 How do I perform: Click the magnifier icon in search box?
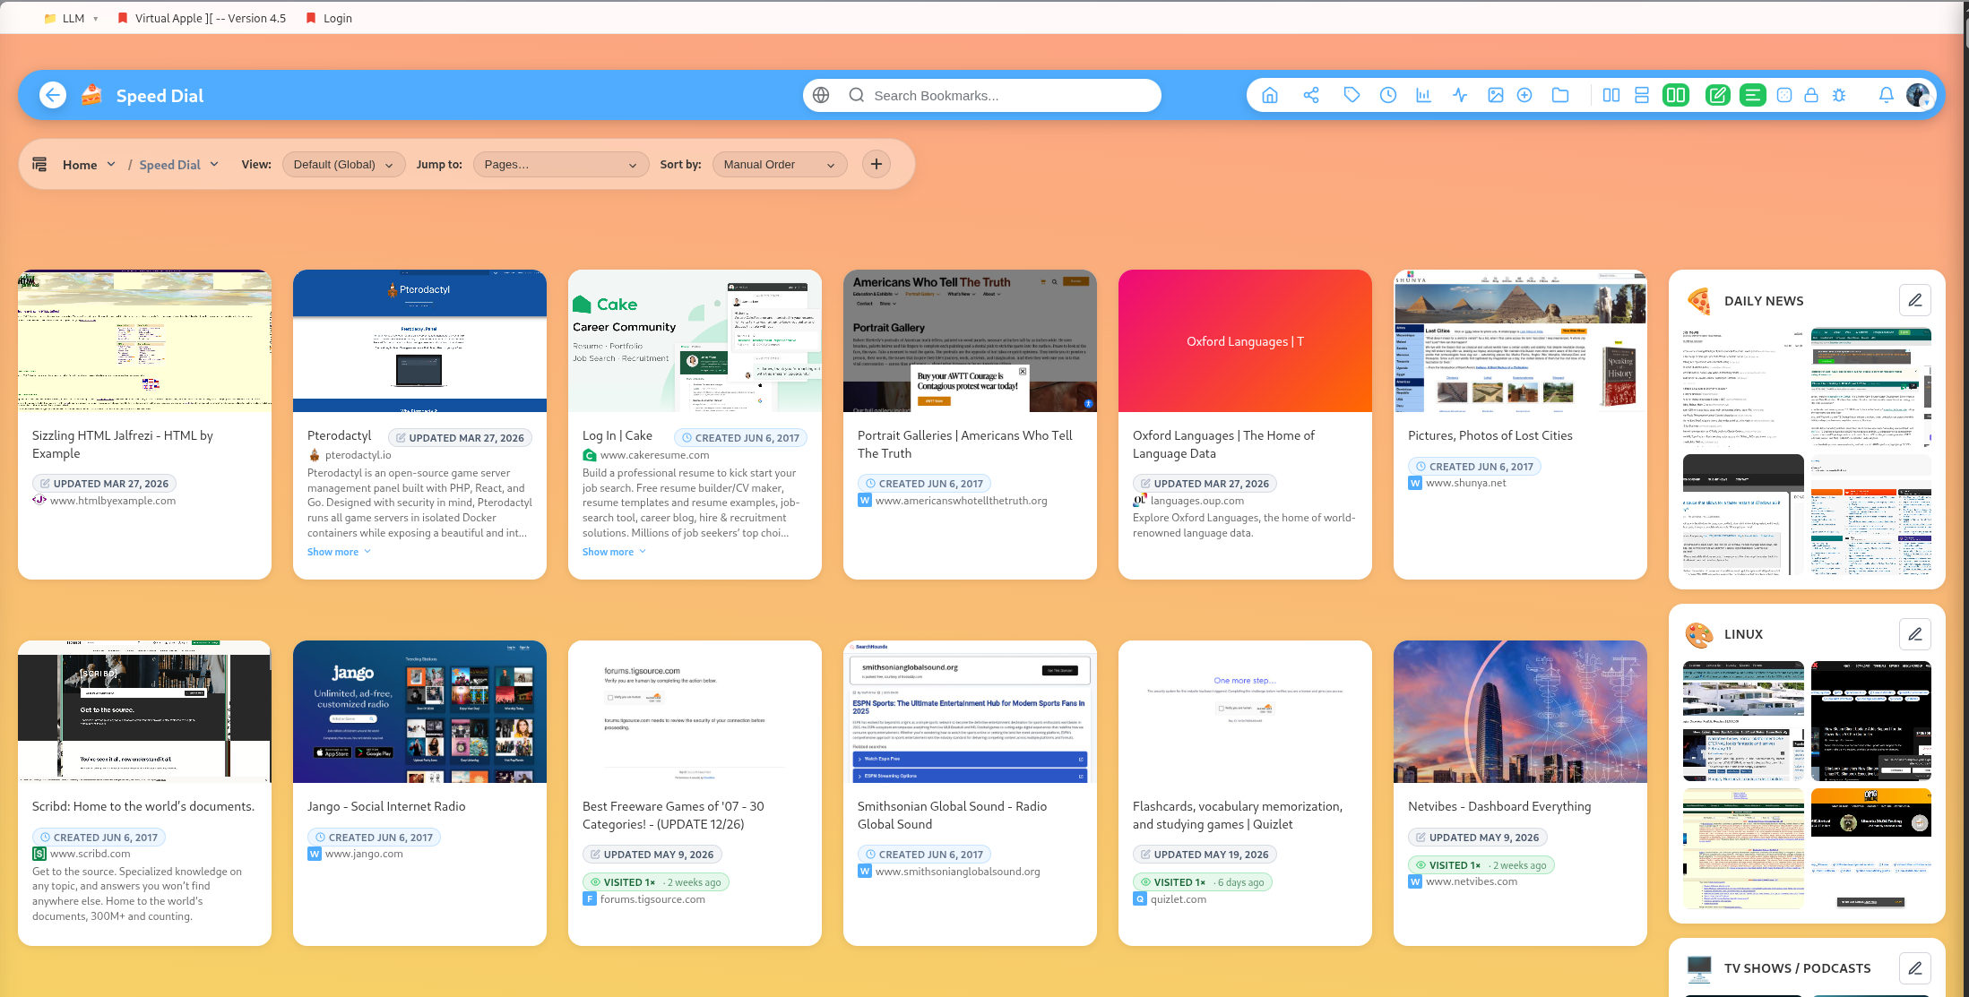(857, 95)
